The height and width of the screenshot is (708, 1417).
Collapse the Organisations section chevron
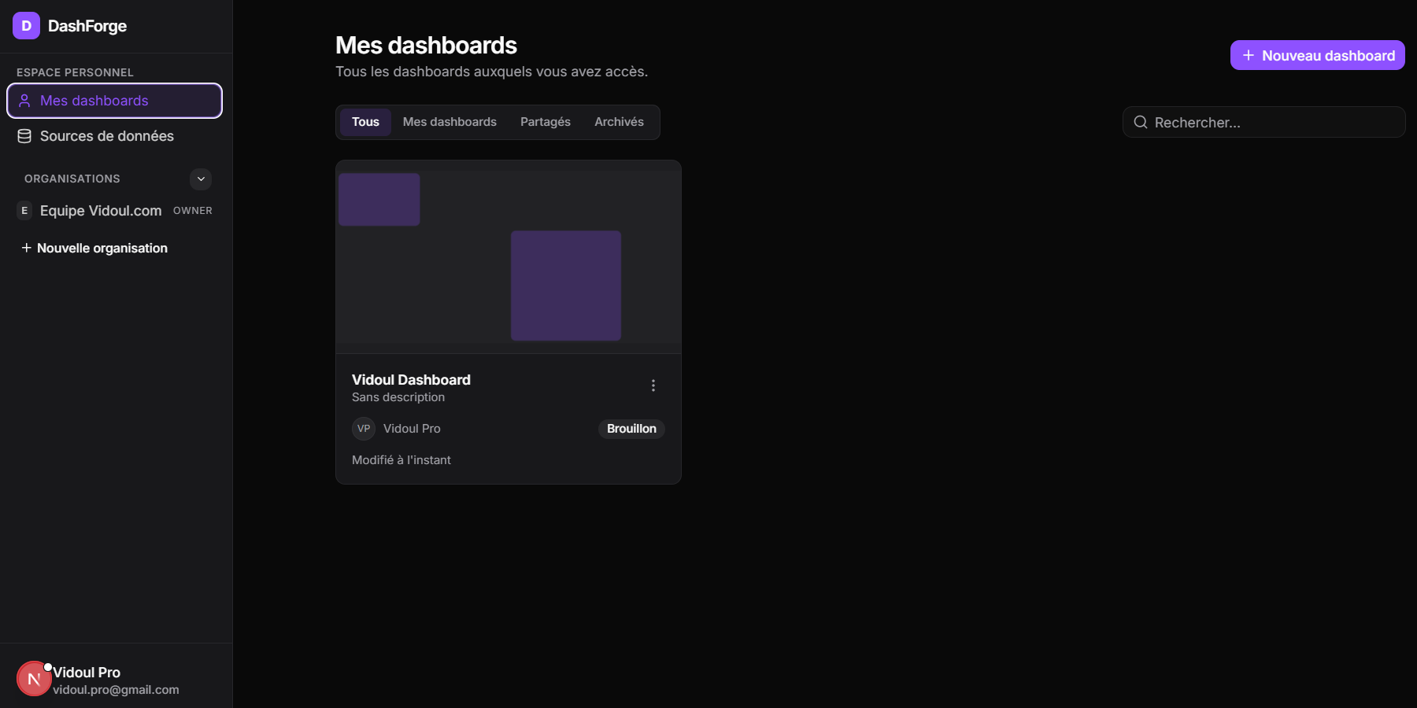coord(201,179)
